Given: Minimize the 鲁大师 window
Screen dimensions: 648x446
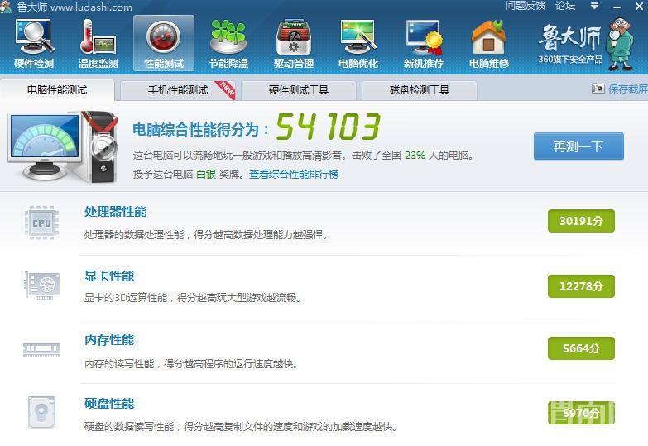Looking at the screenshot, I should [x=617, y=7].
